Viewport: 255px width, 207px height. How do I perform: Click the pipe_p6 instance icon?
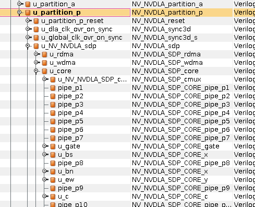[x=53, y=130]
